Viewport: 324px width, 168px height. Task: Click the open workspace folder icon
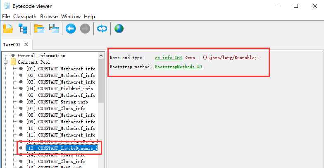pyautogui.click(x=39, y=29)
